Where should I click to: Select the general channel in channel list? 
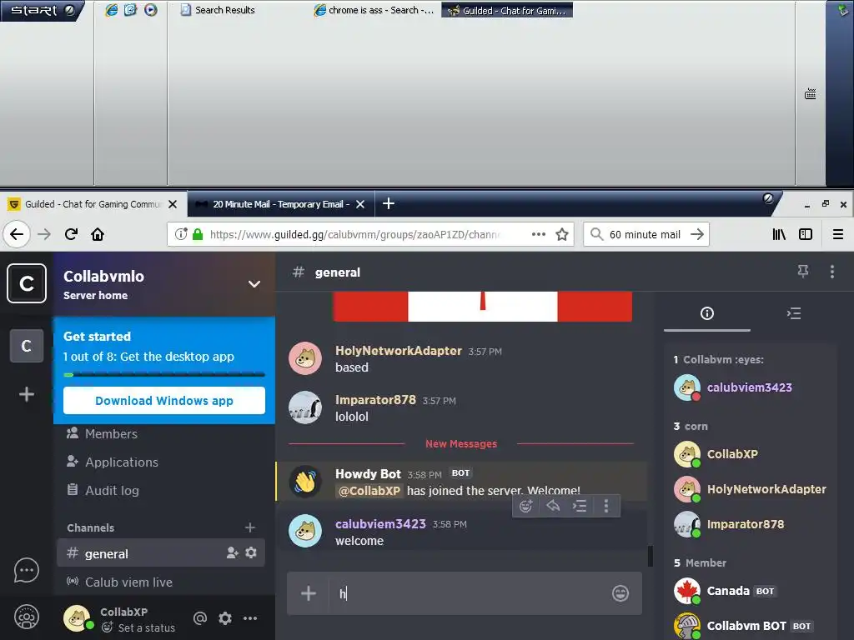(x=161, y=553)
